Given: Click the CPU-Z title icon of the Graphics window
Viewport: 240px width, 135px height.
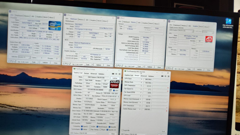Looking at the screenshot, I should click(169, 21).
